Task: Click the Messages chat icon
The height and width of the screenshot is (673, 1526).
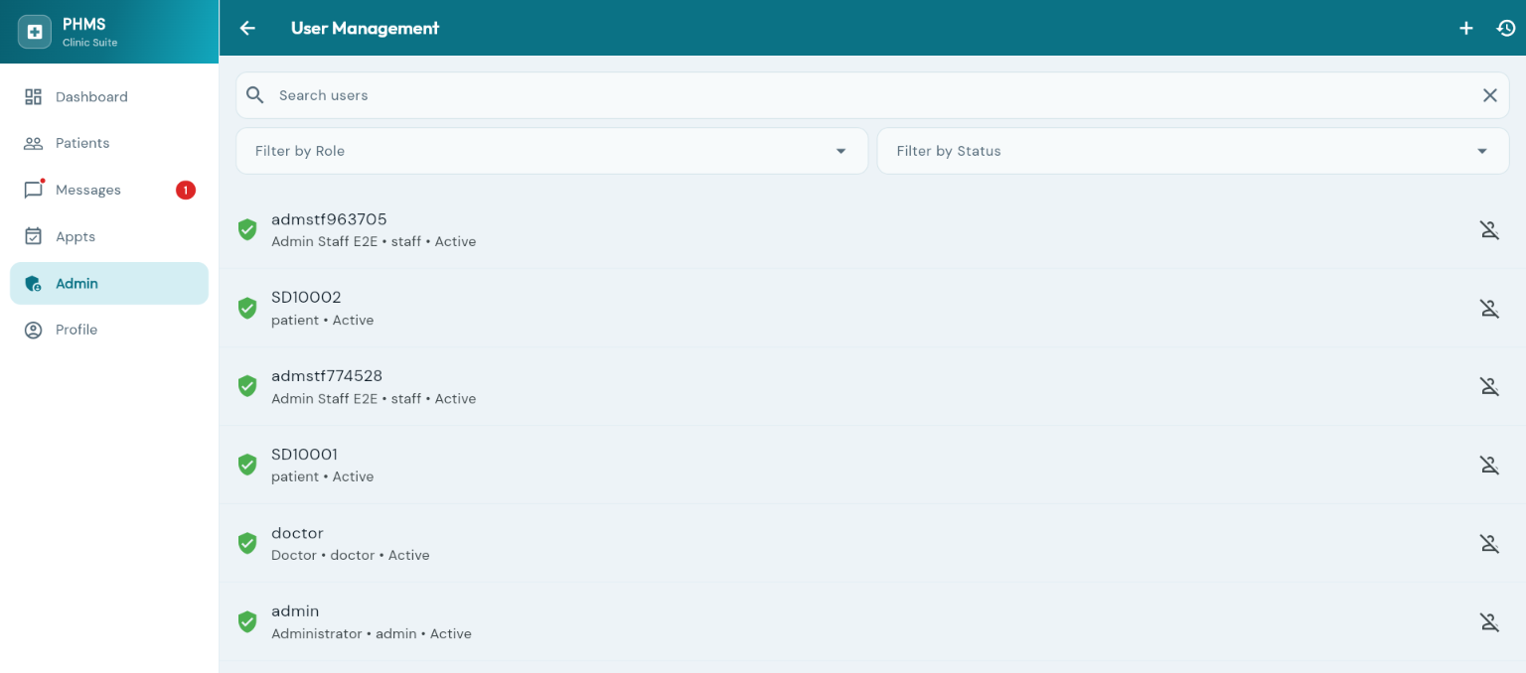Action: pyautogui.click(x=34, y=190)
